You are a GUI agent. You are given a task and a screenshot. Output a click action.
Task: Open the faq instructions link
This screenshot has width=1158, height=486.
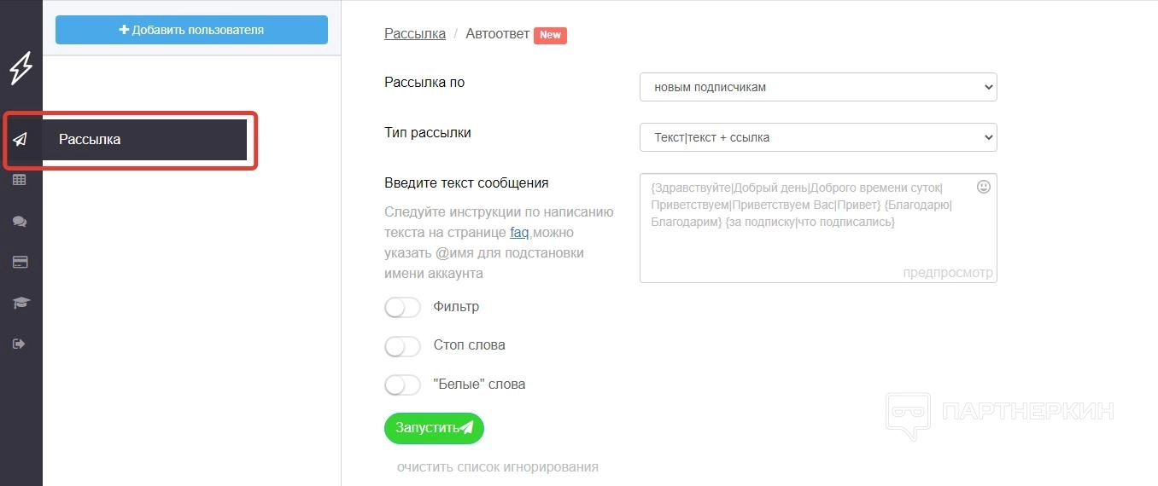pos(519,232)
